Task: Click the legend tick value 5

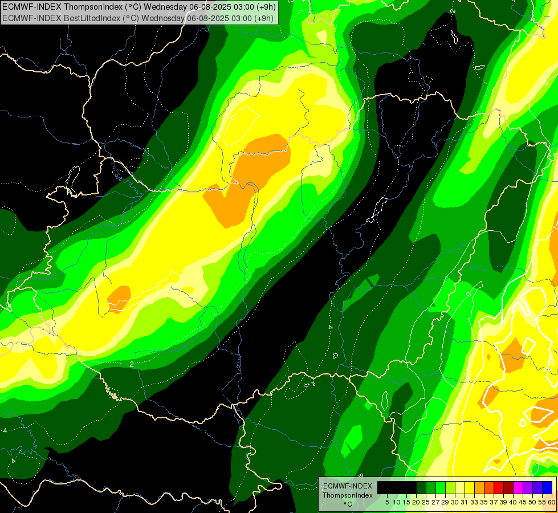Action: [387, 502]
